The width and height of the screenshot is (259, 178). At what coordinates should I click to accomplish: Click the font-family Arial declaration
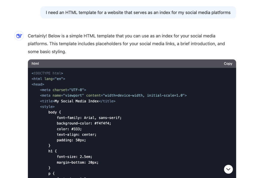coord(89,118)
